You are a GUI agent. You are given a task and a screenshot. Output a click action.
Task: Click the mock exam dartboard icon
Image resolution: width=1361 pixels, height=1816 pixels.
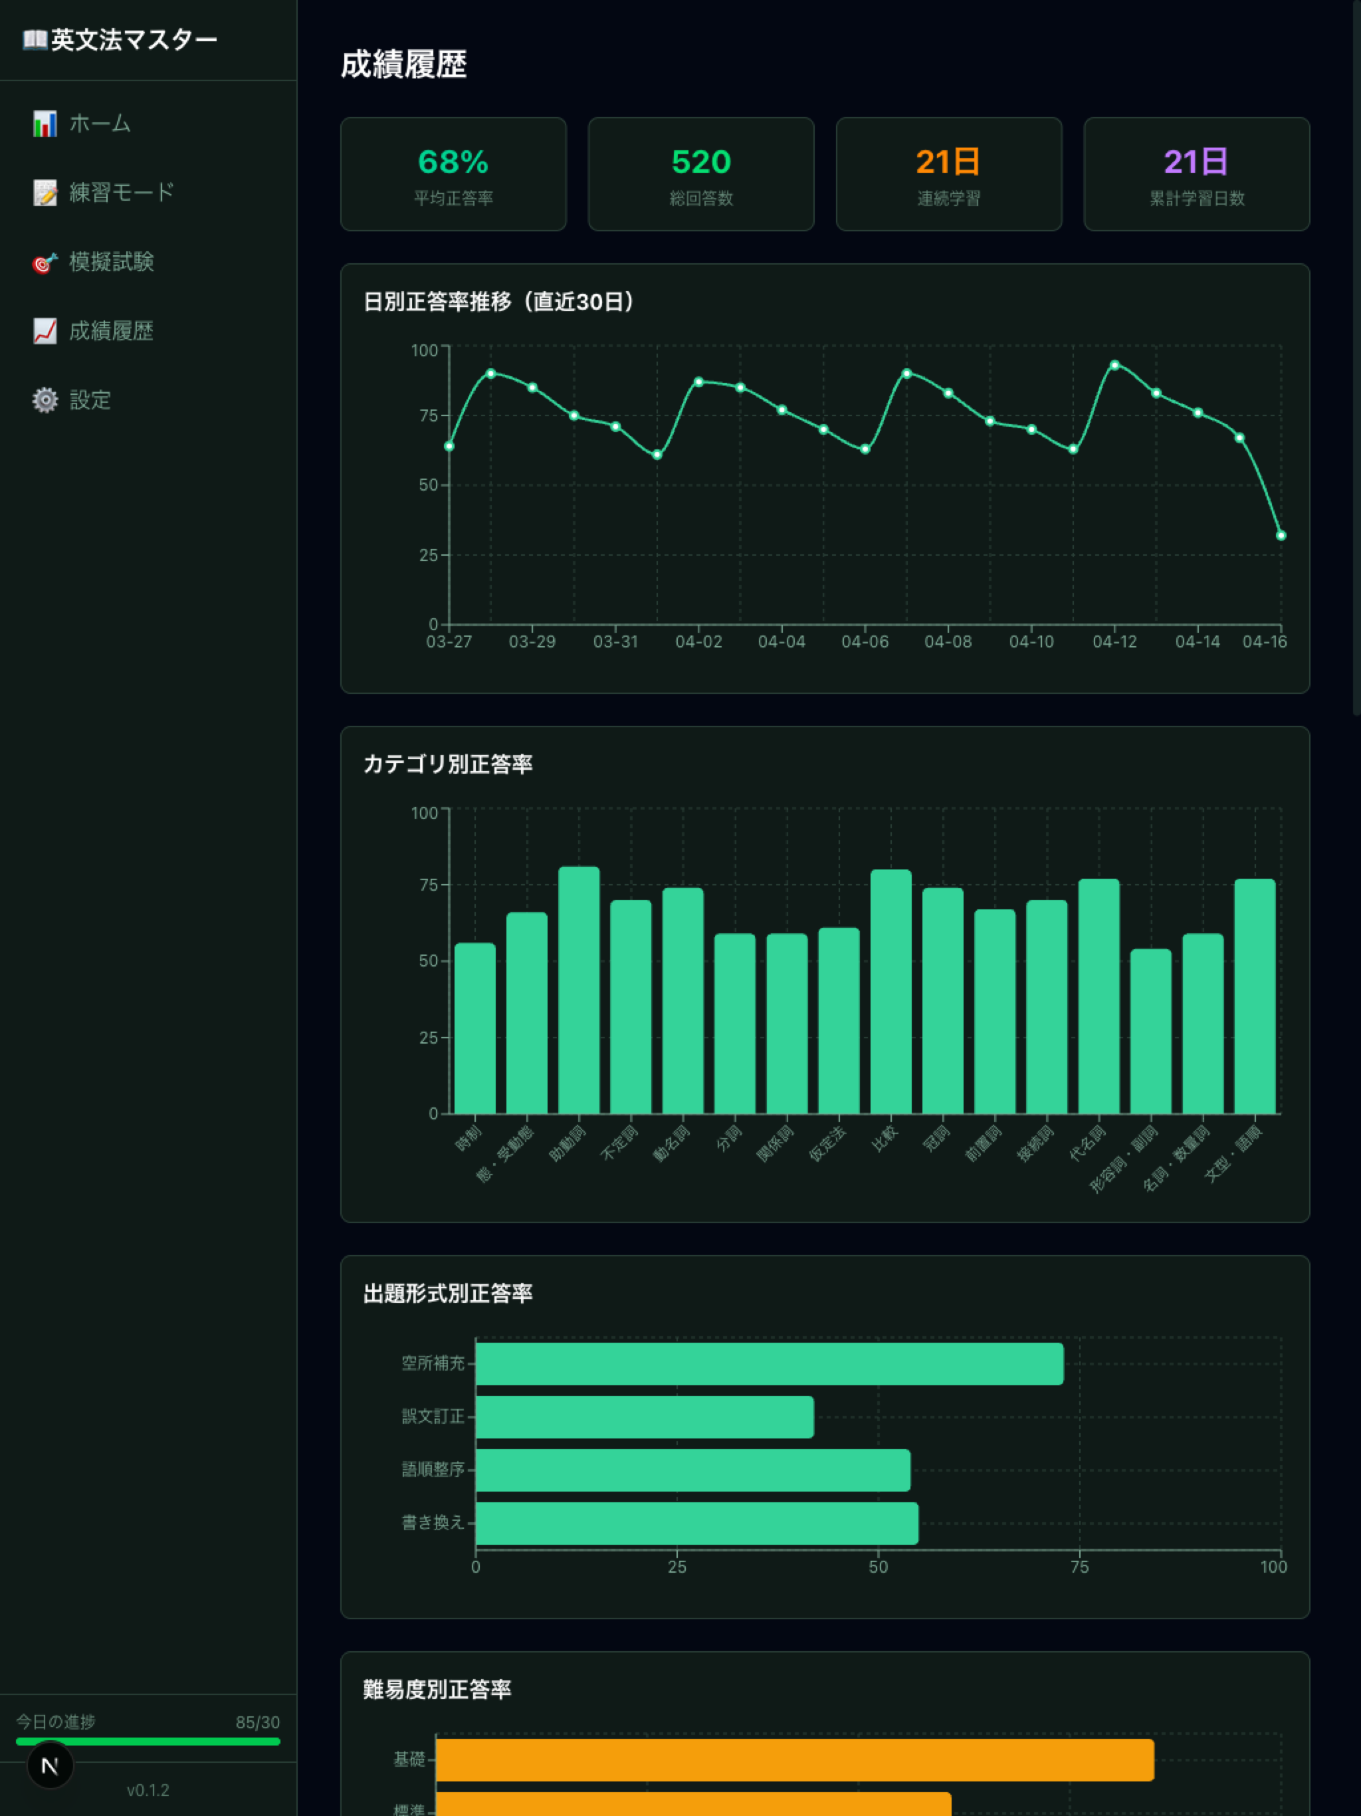pyautogui.click(x=45, y=263)
